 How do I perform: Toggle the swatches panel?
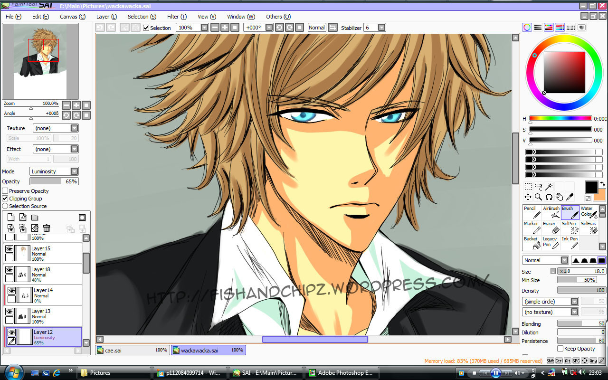(570, 28)
